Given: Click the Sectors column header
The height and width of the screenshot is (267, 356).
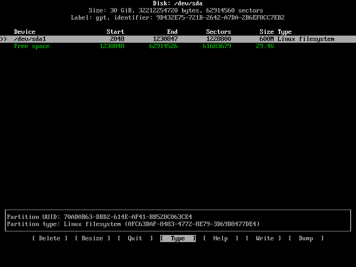Looking at the screenshot, I should (x=218, y=32).
